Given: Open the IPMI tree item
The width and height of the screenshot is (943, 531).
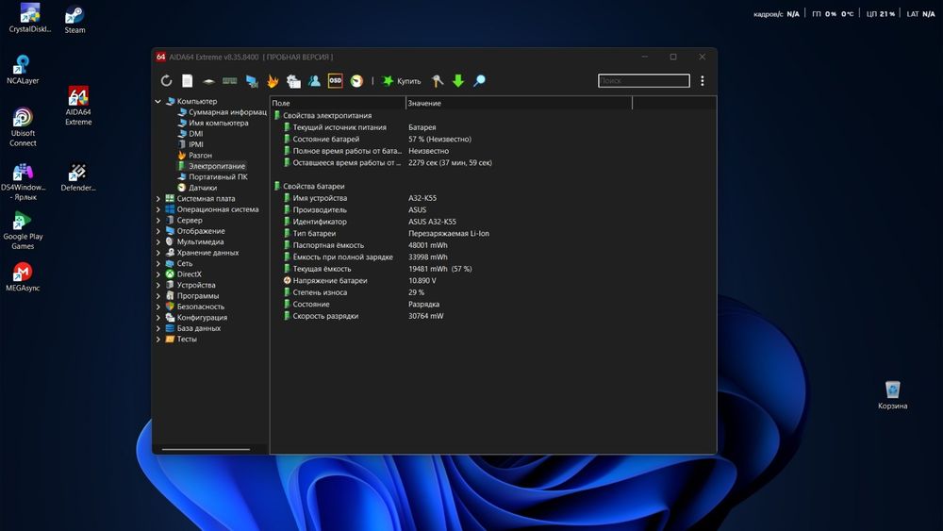Looking at the screenshot, I should (190, 144).
